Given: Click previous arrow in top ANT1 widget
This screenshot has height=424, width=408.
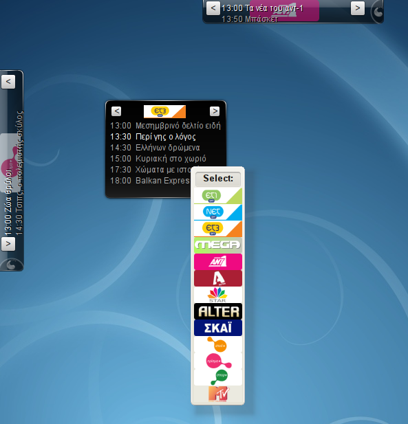Looking at the screenshot, I should coord(213,8).
